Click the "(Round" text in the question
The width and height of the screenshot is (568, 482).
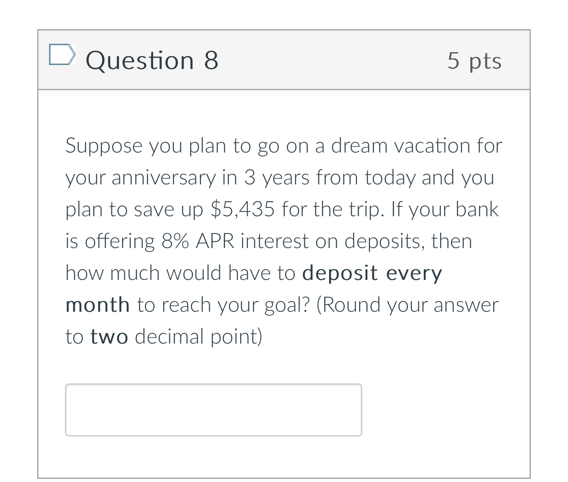[349, 305]
